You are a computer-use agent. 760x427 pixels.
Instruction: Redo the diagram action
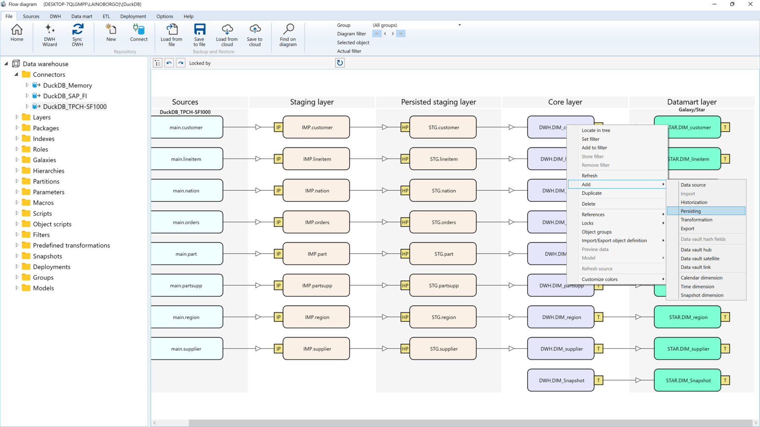(181, 63)
